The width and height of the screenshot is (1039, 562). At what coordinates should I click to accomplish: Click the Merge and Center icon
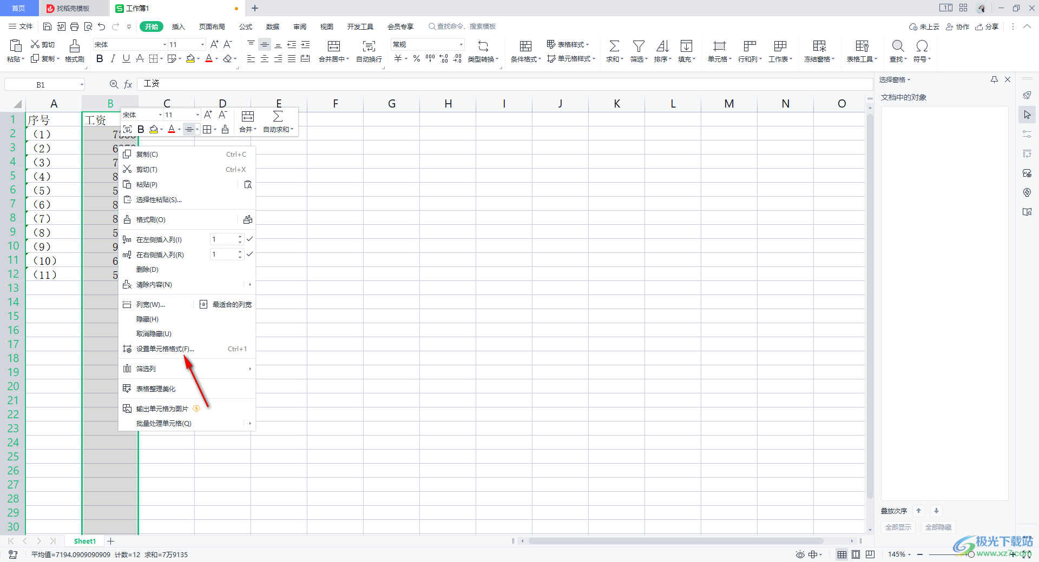(x=334, y=46)
